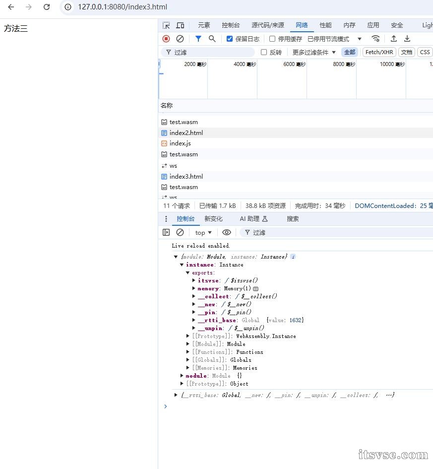Go back to previous page

11,7
